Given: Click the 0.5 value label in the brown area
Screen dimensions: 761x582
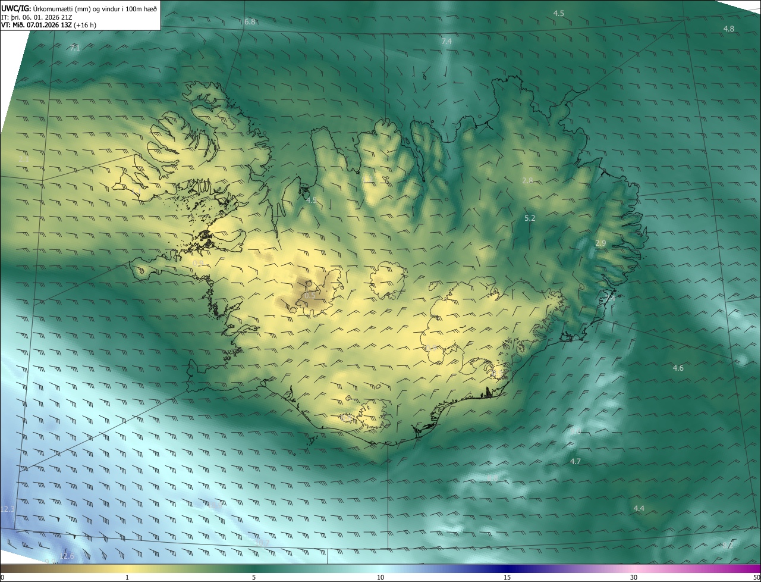Looking at the screenshot, I should (310, 296).
